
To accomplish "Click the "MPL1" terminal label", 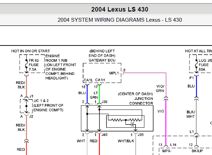I will click(114, 73).
